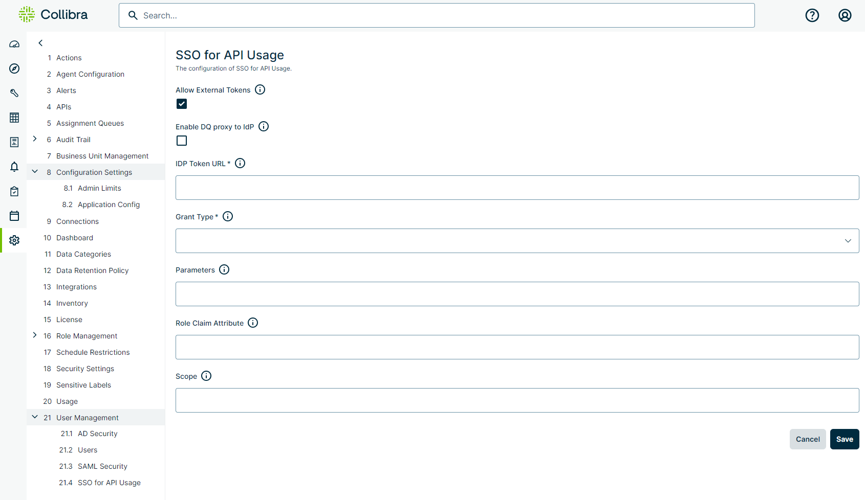The height and width of the screenshot is (500, 865).
Task: Show info for Enable DQ proxy to IdP
Action: [264, 126]
